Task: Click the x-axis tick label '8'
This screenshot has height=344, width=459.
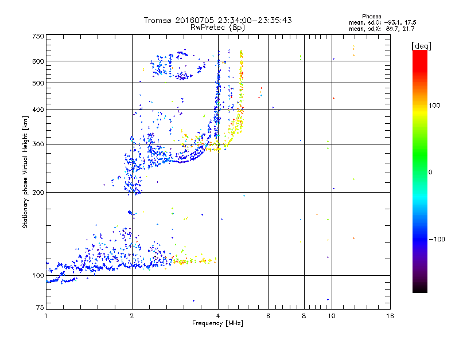Action: [x=304, y=316]
